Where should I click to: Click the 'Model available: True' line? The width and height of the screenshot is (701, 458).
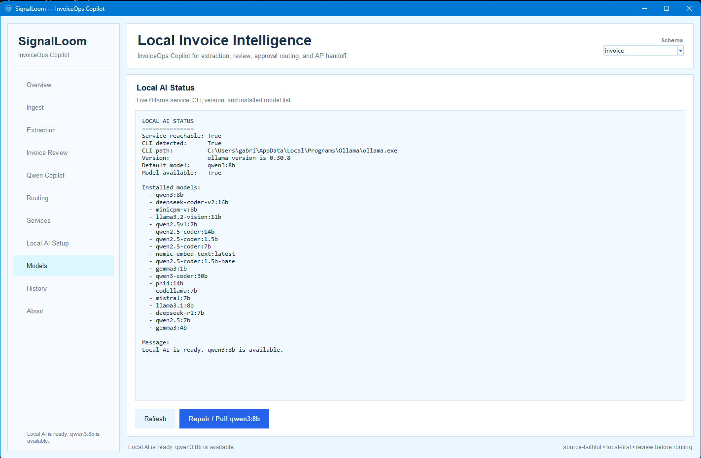coord(181,173)
